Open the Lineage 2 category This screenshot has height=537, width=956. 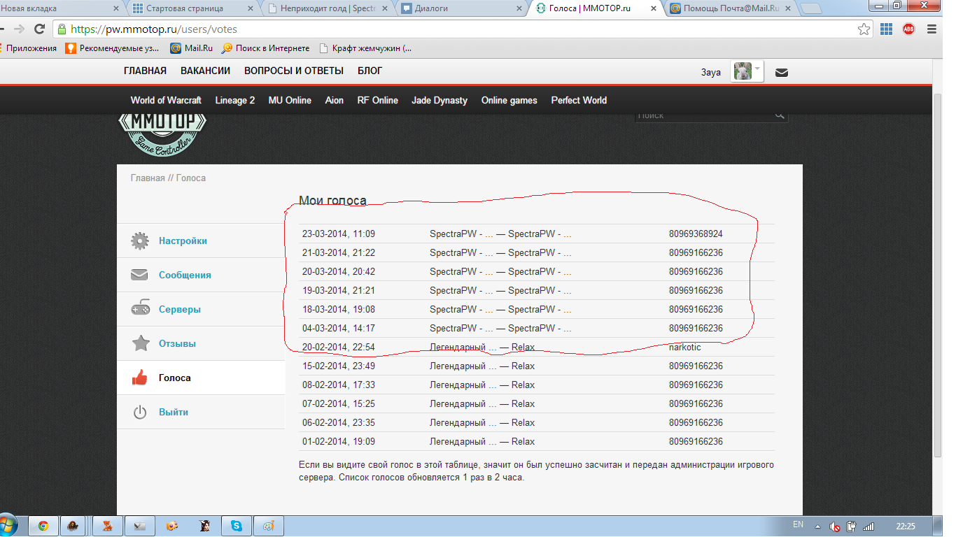click(x=235, y=100)
